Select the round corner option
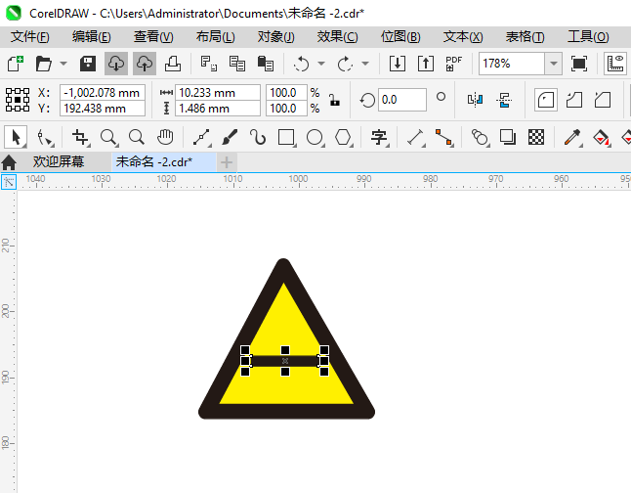Image resolution: width=631 pixels, height=493 pixels. coord(546,100)
